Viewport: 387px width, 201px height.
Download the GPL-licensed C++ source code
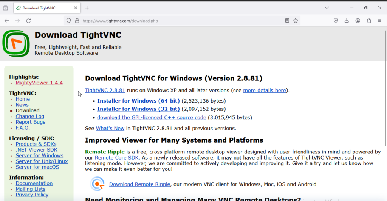tap(152, 117)
